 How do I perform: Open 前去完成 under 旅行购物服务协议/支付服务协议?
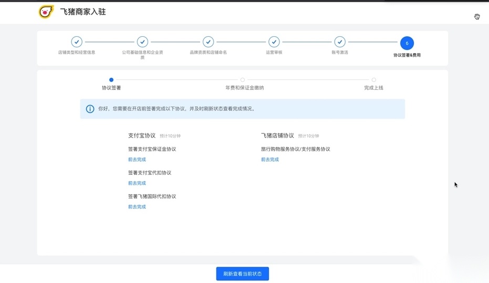(x=270, y=159)
